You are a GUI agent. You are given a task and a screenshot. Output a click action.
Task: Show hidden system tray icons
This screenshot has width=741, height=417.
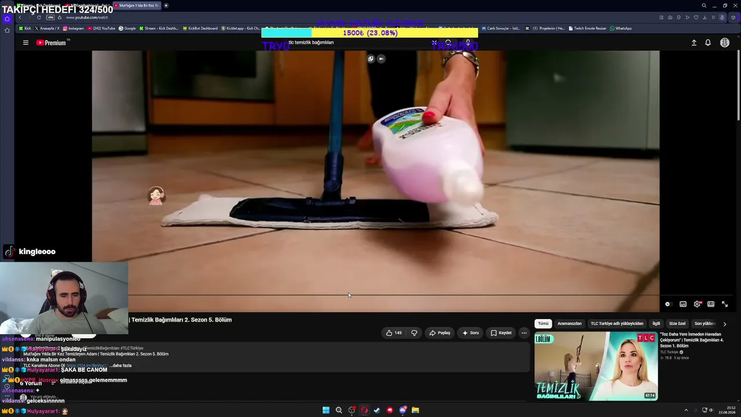click(x=686, y=410)
